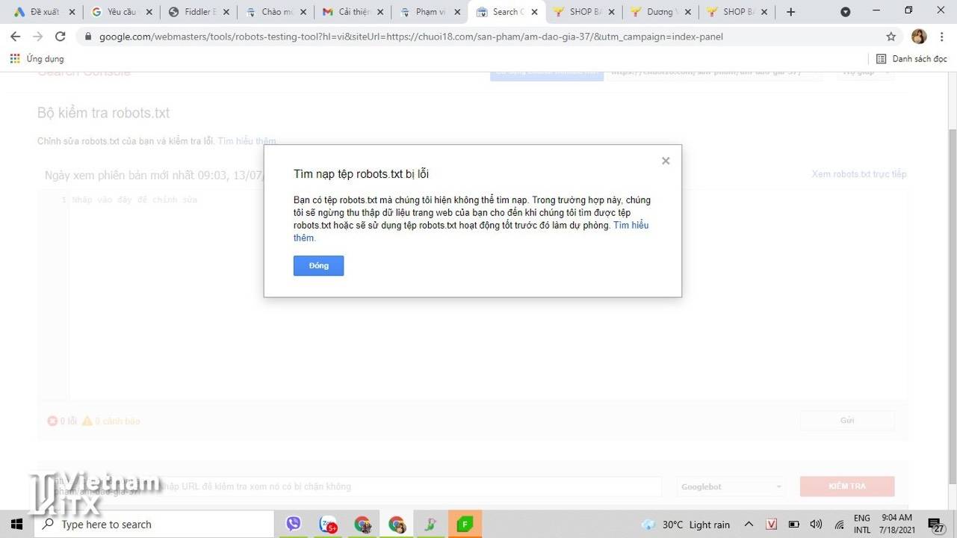
Task: Open Zalo from the taskbar
Action: click(328, 525)
